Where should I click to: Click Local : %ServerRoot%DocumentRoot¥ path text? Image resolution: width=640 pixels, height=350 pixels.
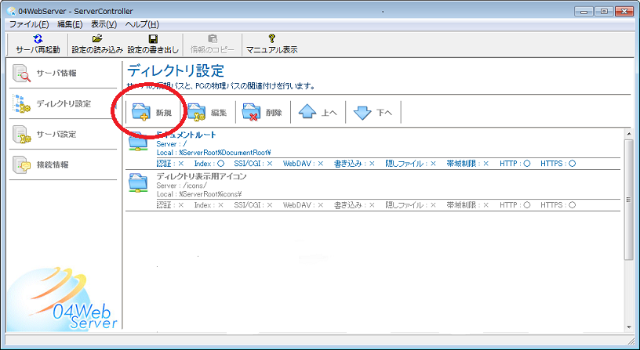pos(214,153)
